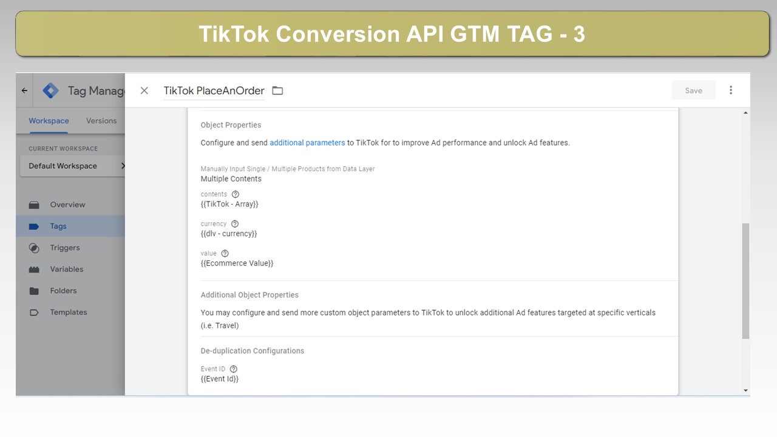Open the three-dot more options menu

(x=731, y=90)
